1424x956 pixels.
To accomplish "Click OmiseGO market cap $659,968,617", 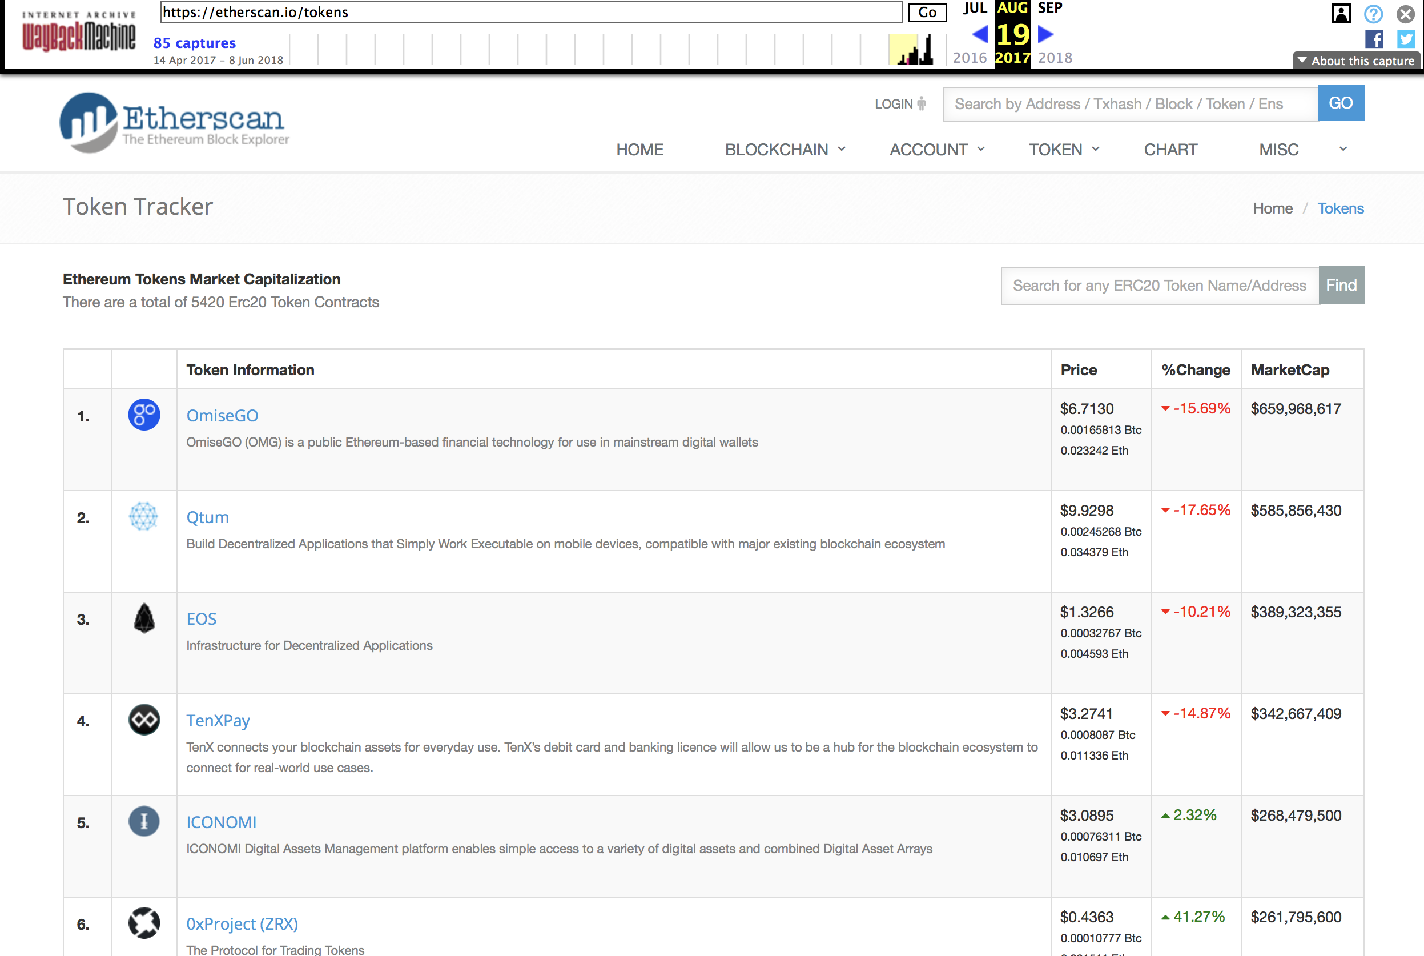I will (1296, 409).
